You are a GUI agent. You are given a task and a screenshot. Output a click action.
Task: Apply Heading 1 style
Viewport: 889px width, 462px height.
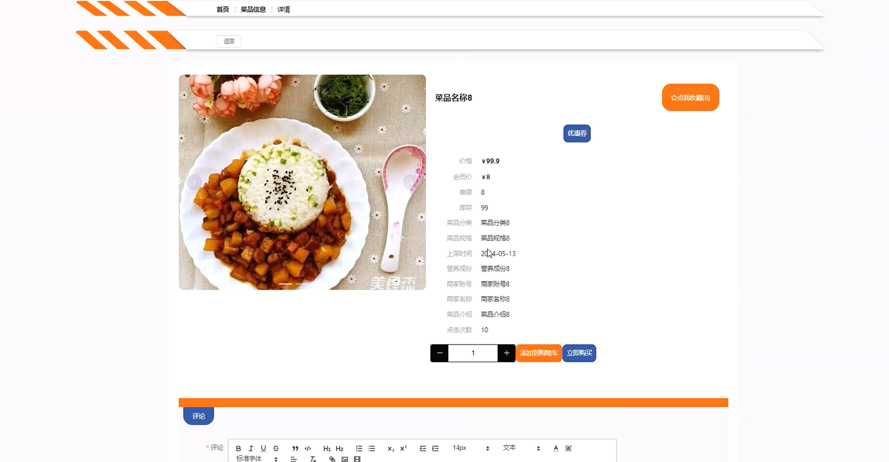[x=327, y=448]
